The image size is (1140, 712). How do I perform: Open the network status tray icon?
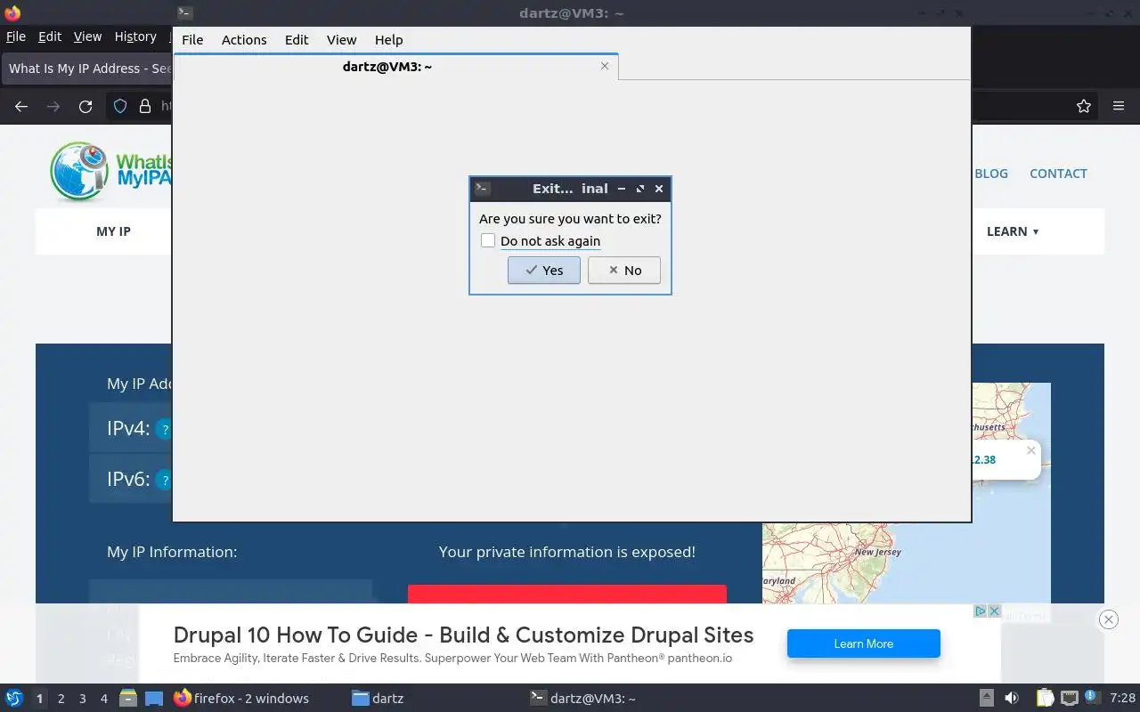coord(1069,698)
